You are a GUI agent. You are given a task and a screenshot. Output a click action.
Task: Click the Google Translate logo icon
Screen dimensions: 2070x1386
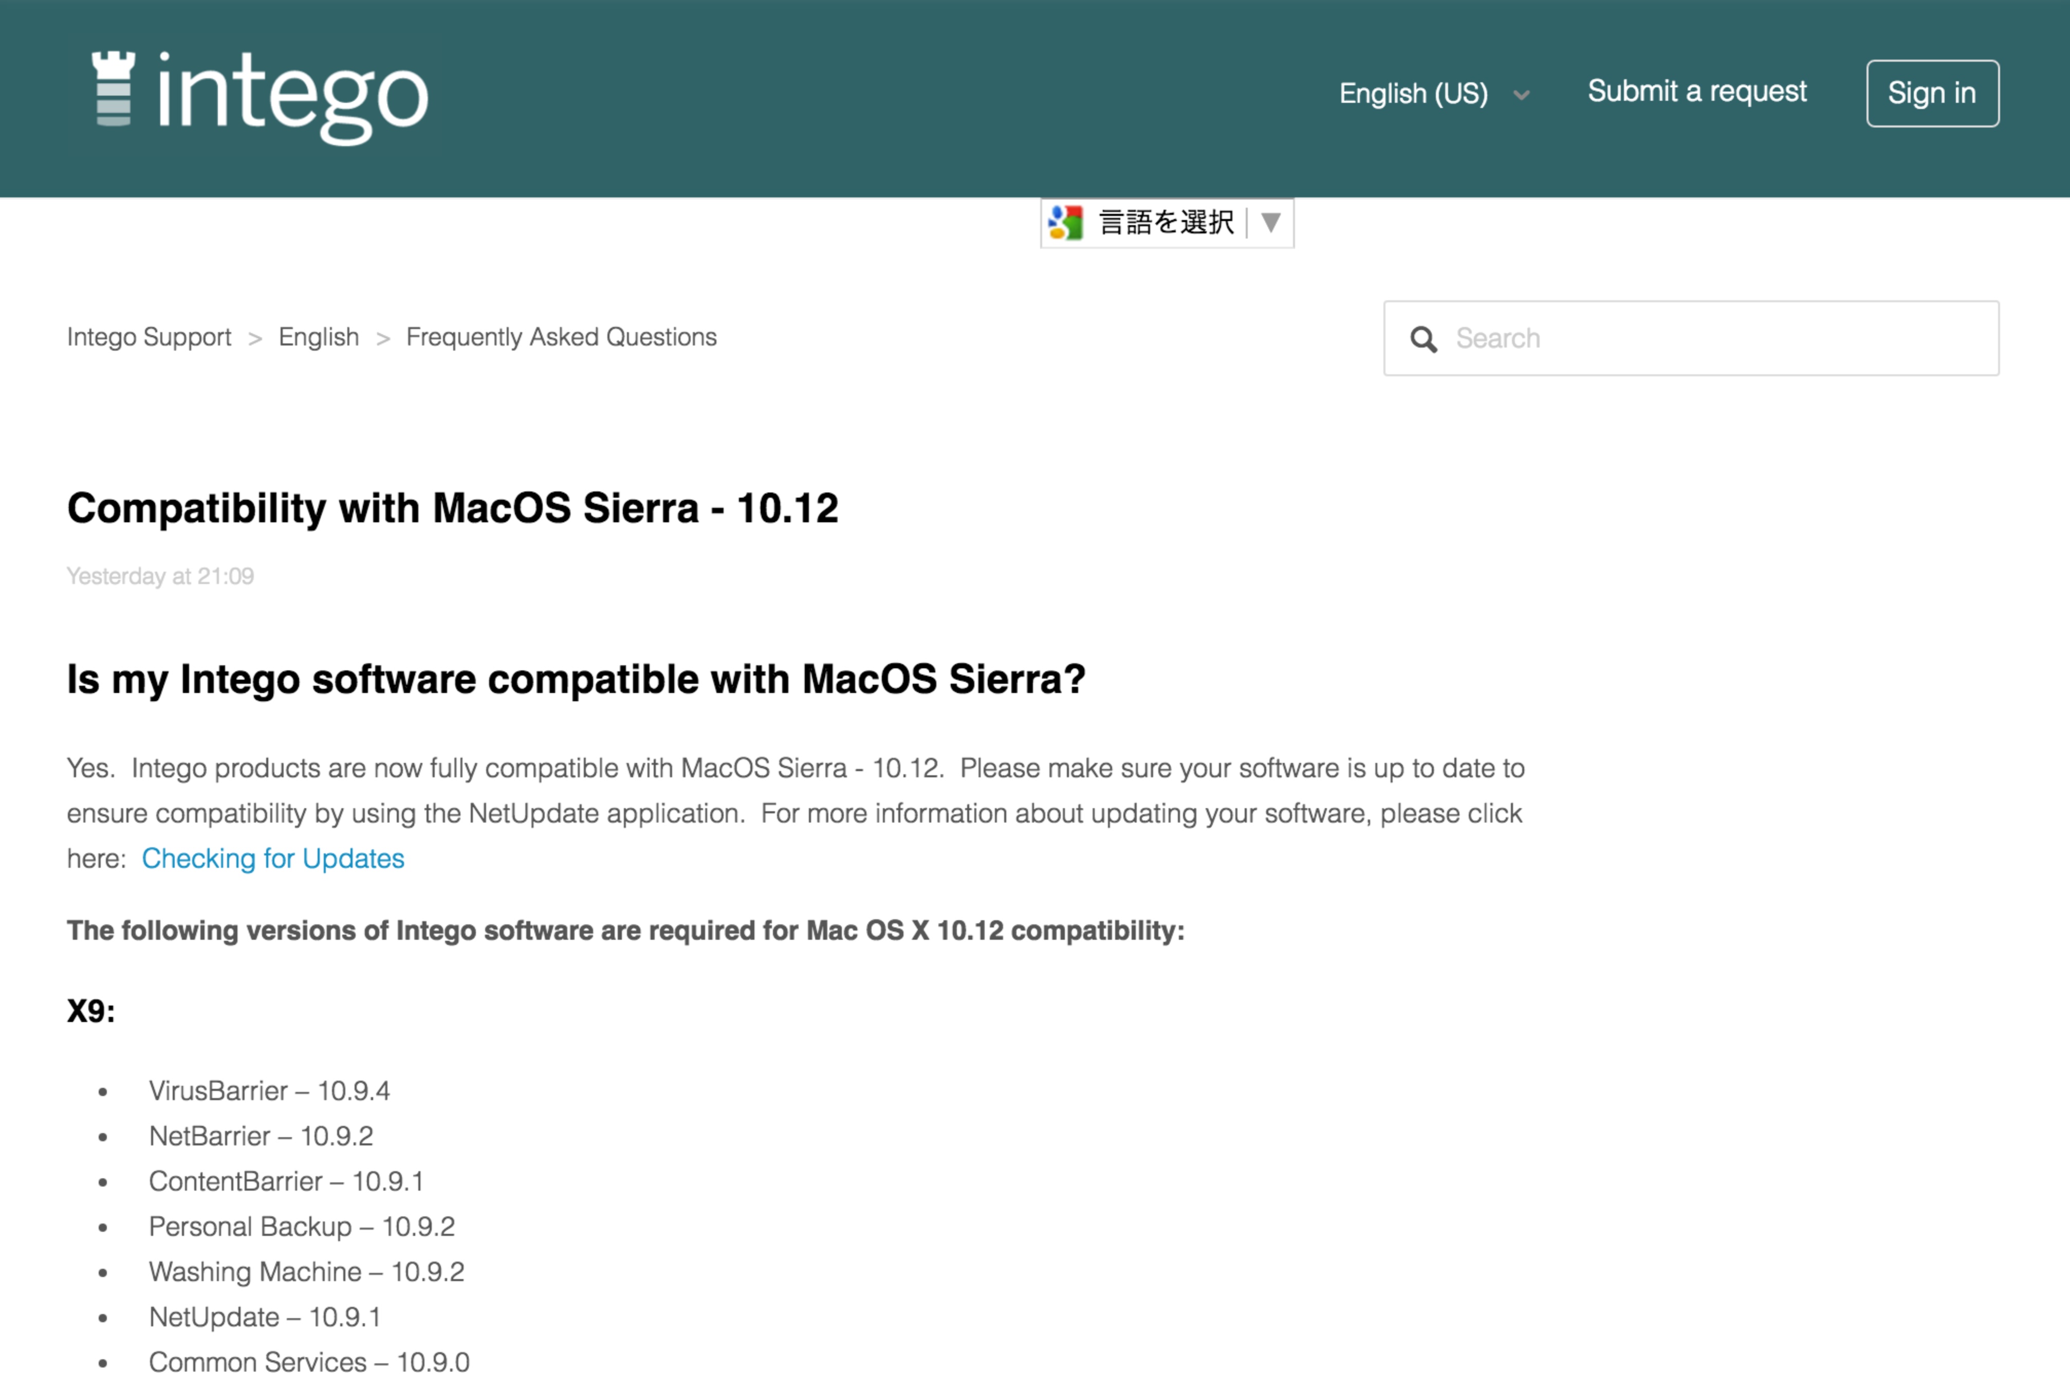1065,222
